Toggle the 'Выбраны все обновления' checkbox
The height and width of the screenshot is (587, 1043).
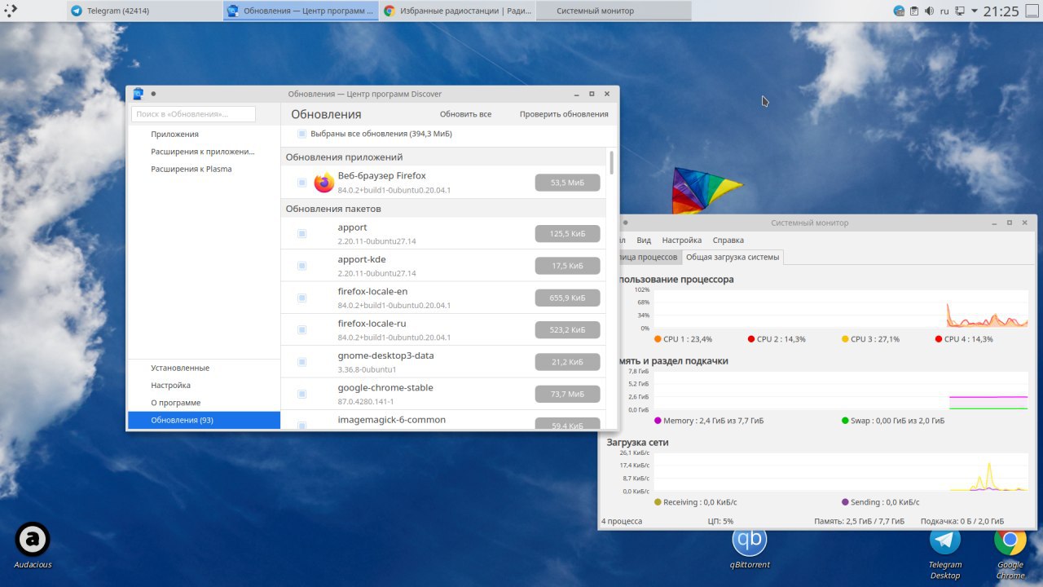[x=302, y=134]
